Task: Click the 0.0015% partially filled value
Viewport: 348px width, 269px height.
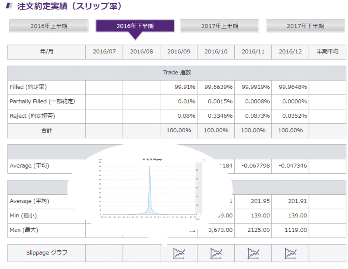Action: point(220,101)
